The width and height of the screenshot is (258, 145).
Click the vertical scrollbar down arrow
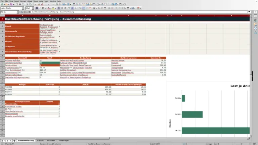pyautogui.click(x=251, y=136)
